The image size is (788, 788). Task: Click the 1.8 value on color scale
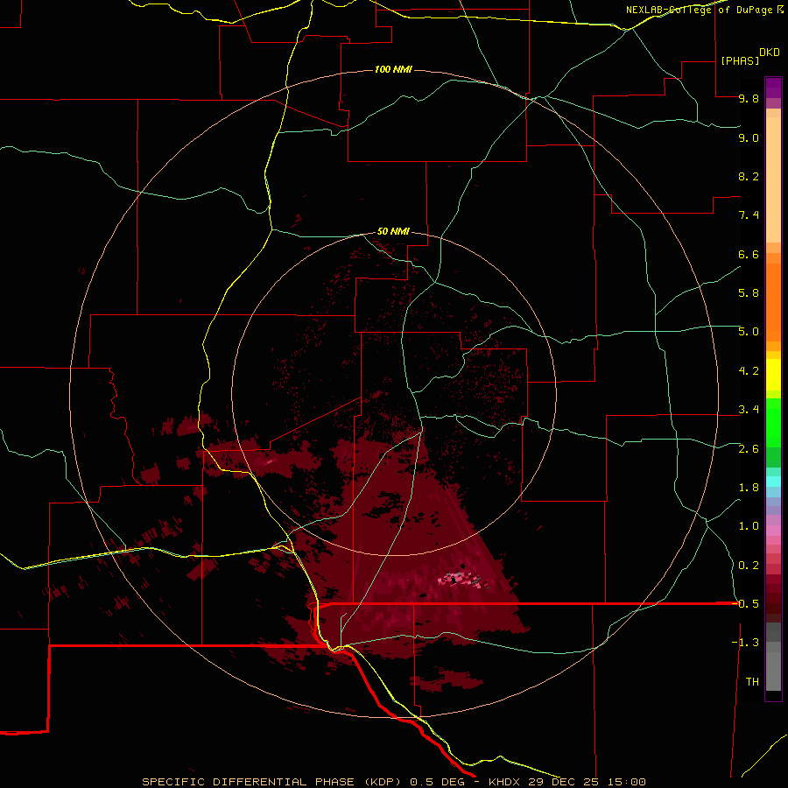pos(749,488)
